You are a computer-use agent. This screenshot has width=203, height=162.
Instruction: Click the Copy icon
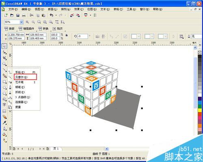coord(38,15)
